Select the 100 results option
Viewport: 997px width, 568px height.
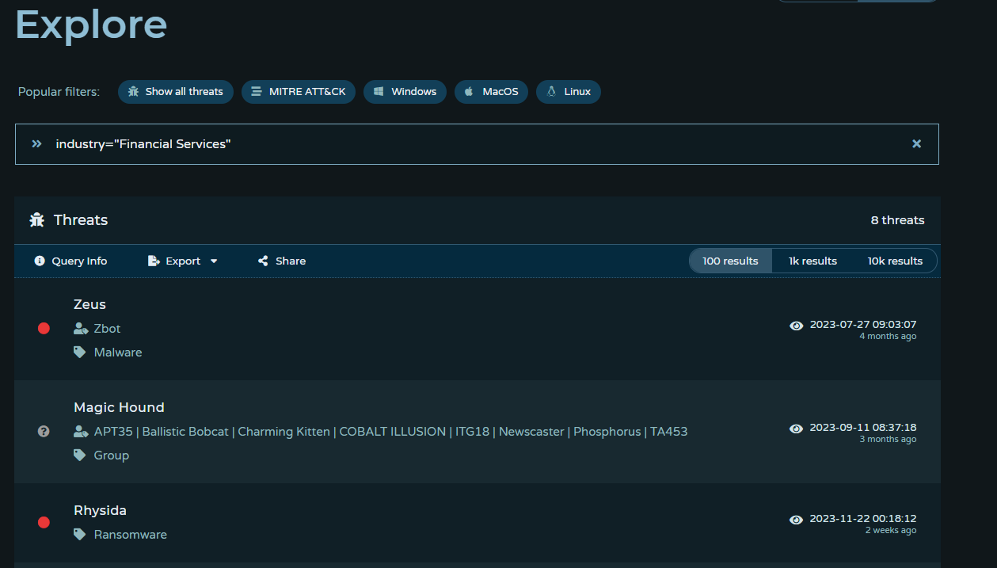(x=730, y=261)
